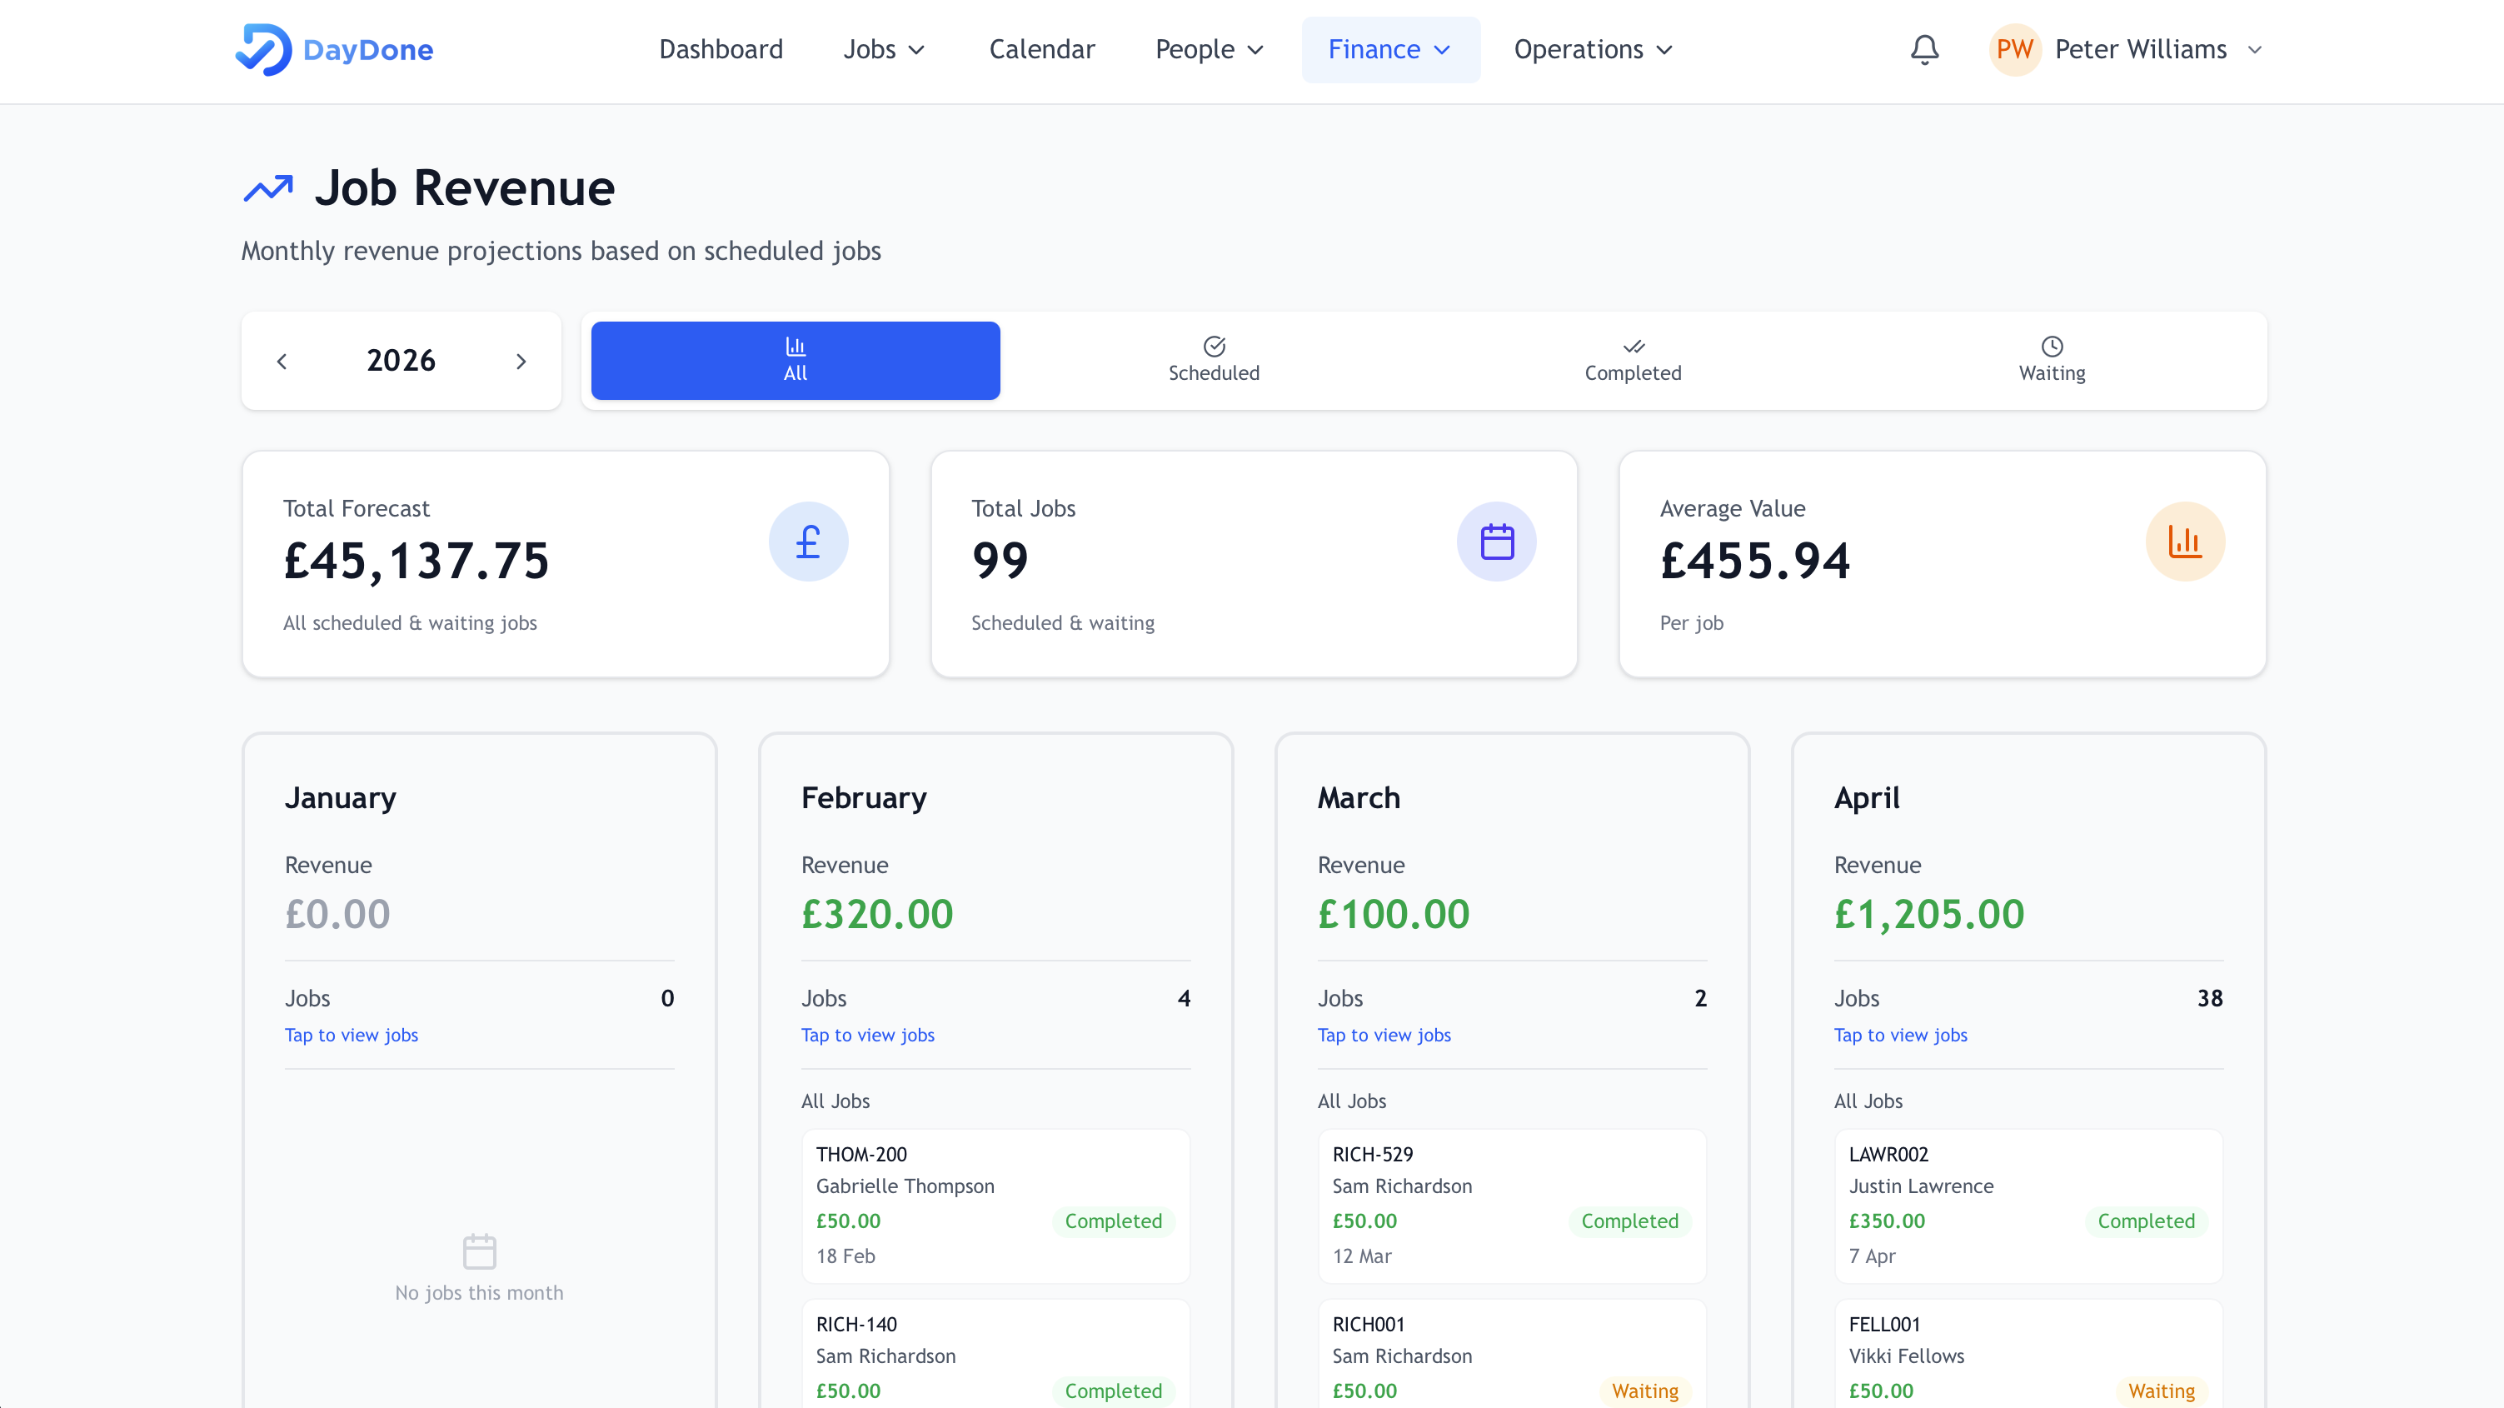Viewport: 2504px width, 1408px height.
Task: Click the DayDone logo
Action: pyautogui.click(x=333, y=50)
